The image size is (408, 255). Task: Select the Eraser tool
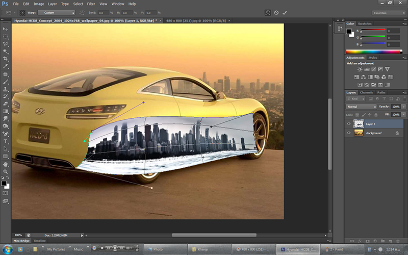pyautogui.click(x=5, y=104)
